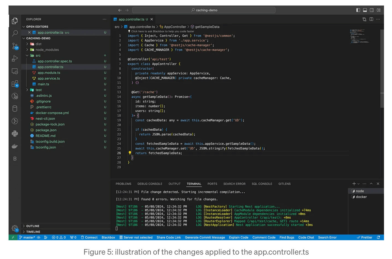Open notifications bell in status bar
Viewport: 392px width, 259px height.
[378, 237]
